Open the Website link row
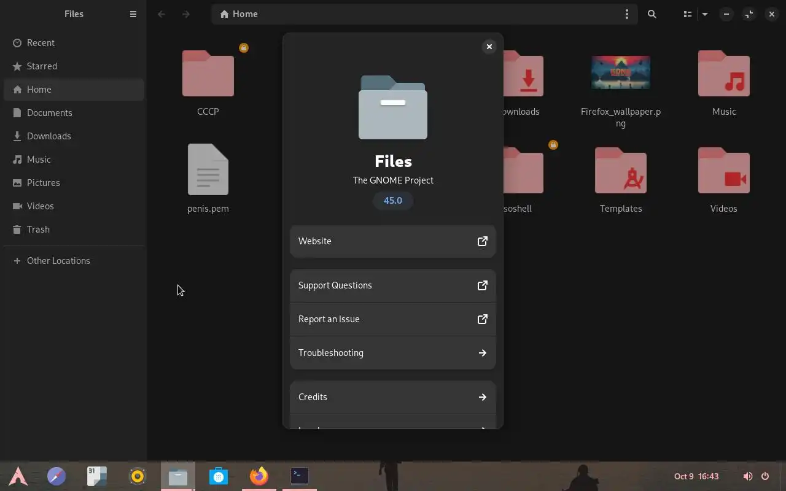 (x=393, y=241)
